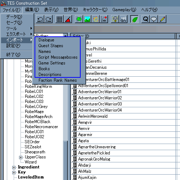The image size is (180, 180).
Task: Select AgronakGroMalog in the list
Action: (x=94, y=159)
